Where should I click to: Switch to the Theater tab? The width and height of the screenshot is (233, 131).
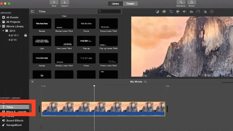pos(130,3)
